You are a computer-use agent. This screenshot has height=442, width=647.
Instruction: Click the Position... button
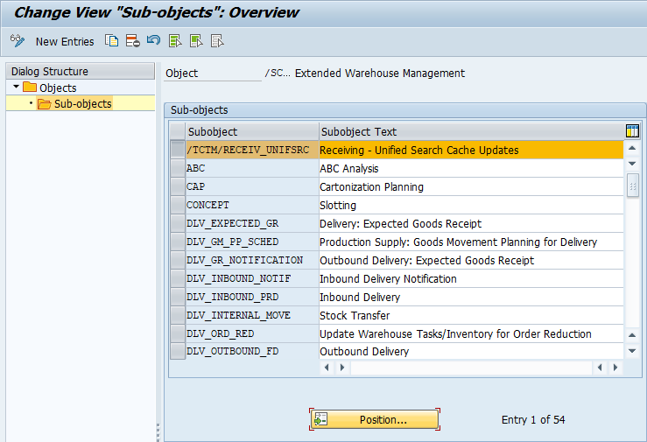(374, 420)
